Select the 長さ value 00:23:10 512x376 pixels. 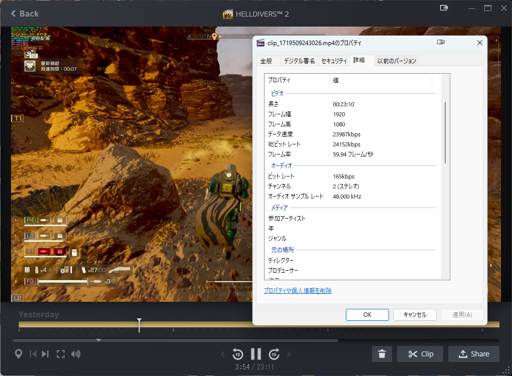[x=343, y=104]
